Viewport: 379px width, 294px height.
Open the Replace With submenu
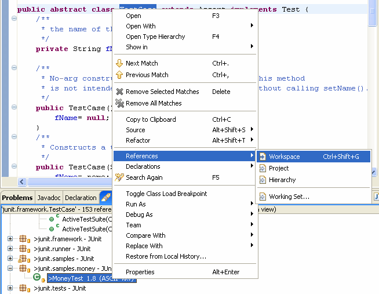coord(185,246)
